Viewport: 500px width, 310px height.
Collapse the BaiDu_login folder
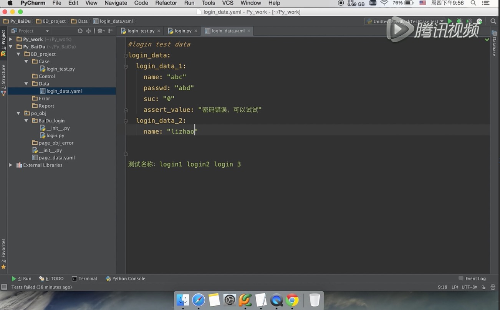(26, 120)
